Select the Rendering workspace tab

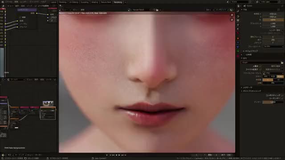click(x=118, y=2)
